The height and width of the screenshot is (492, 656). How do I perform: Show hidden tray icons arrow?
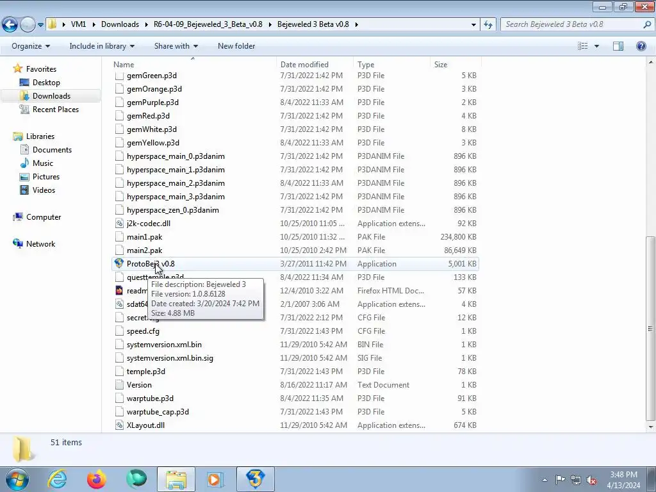[545, 480]
